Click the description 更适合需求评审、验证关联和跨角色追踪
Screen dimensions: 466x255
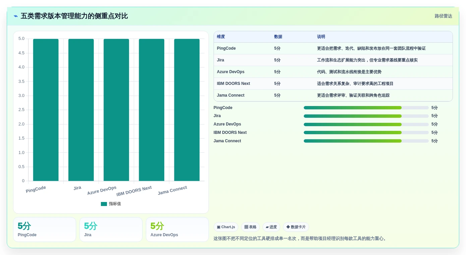point(353,95)
